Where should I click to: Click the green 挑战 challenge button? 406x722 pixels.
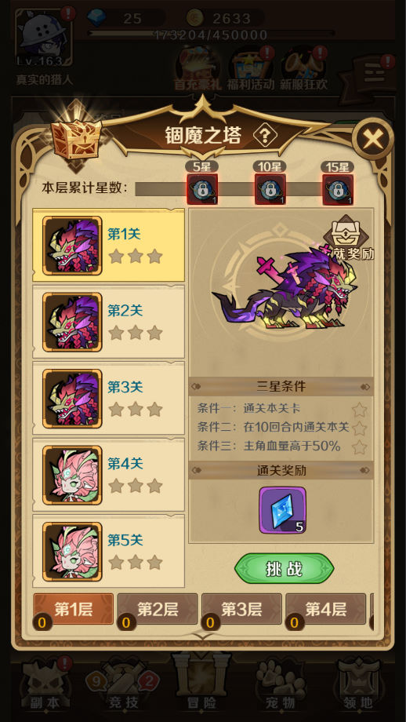click(285, 569)
